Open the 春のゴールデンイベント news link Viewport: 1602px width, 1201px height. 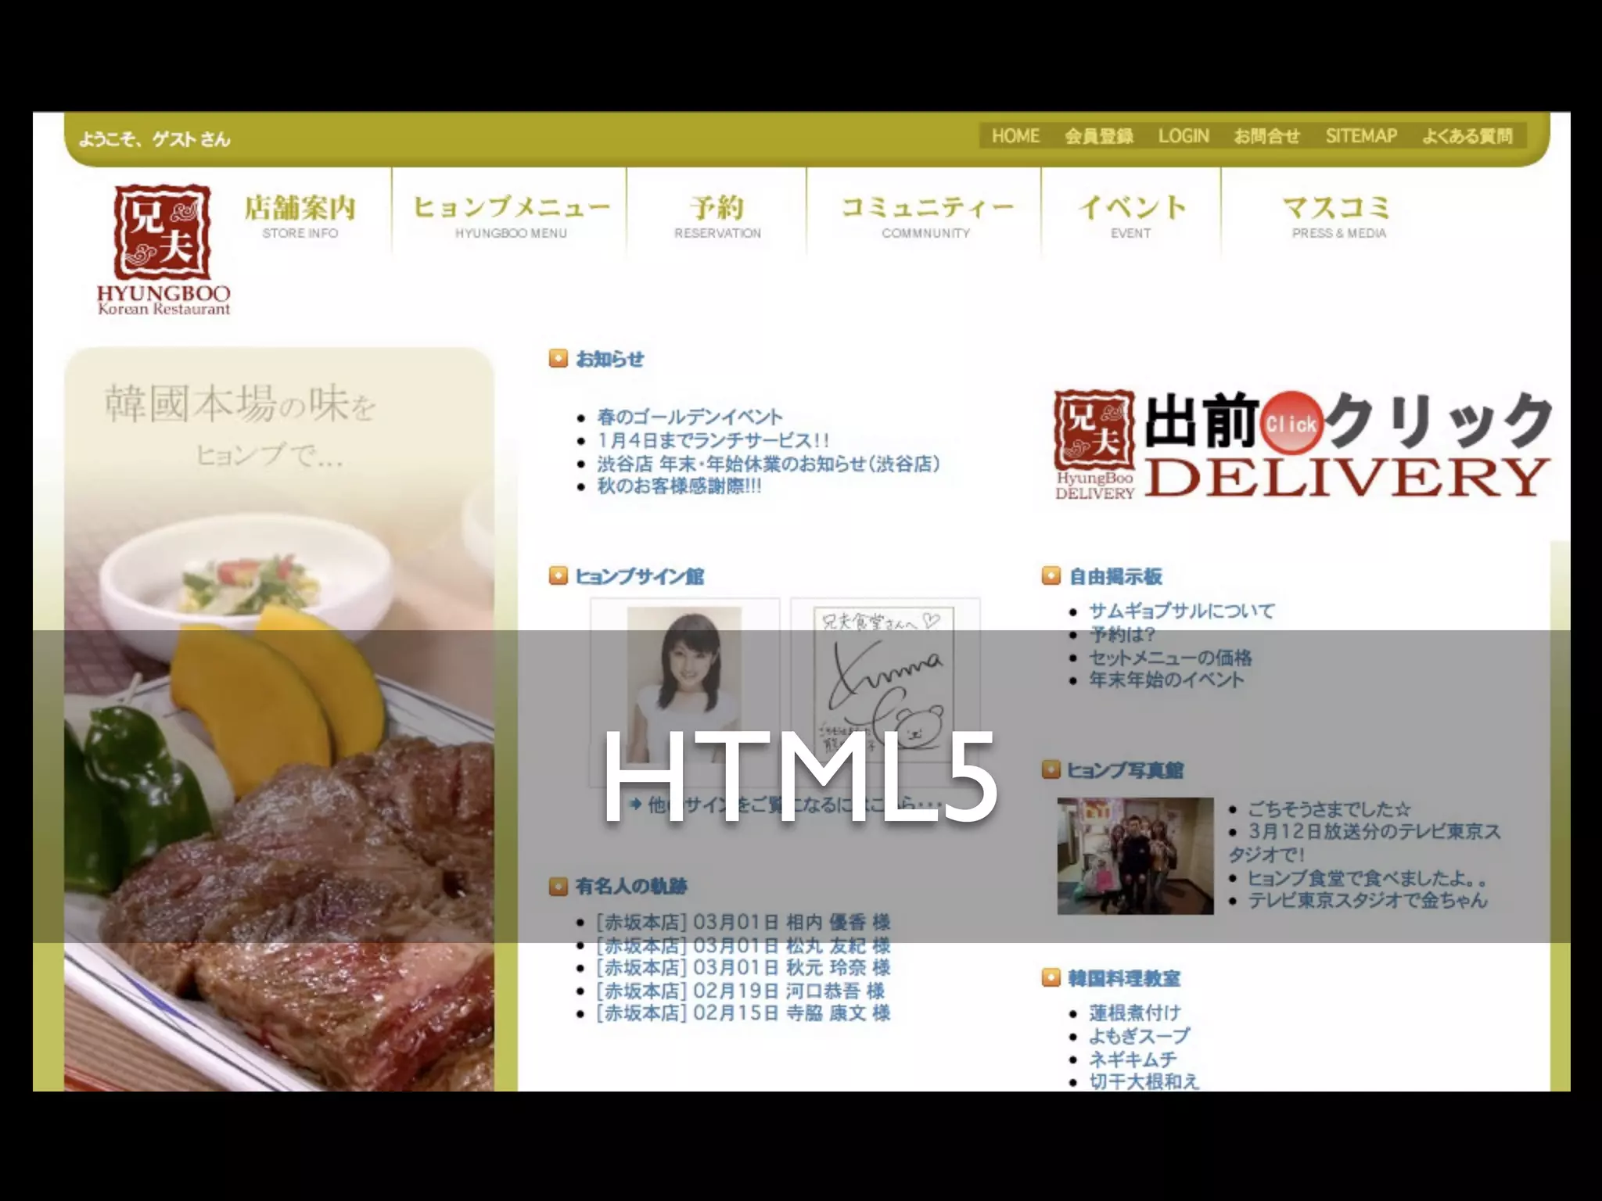[x=689, y=417]
